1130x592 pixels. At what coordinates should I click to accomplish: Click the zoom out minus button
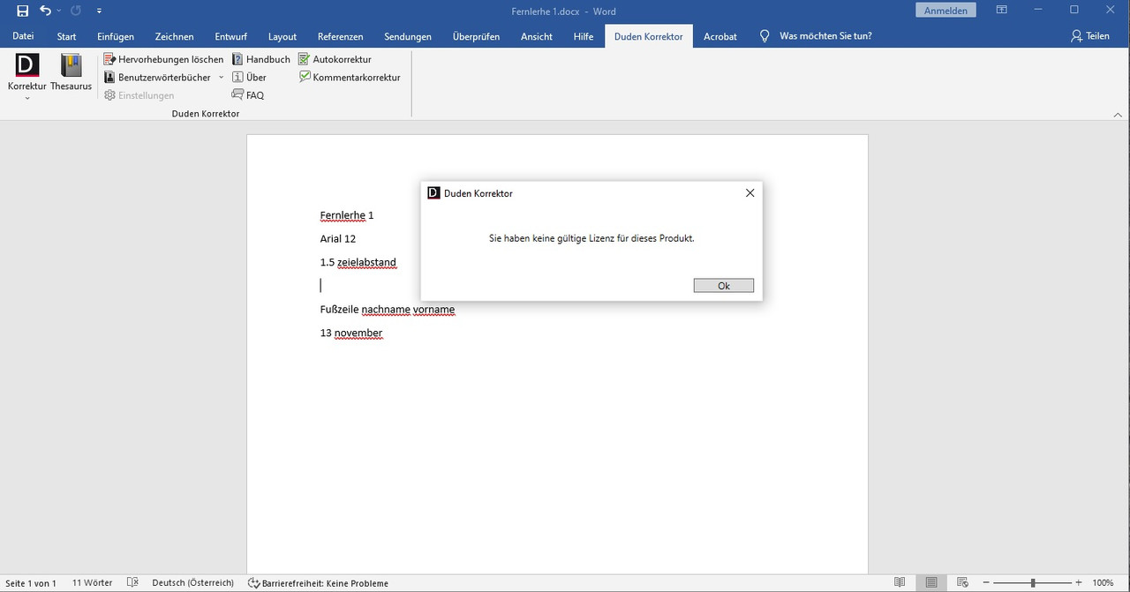pyautogui.click(x=987, y=583)
